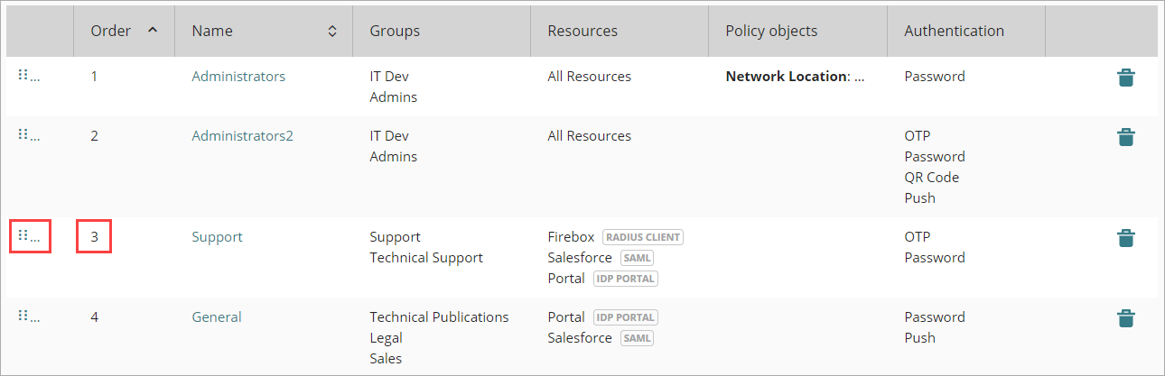The image size is (1165, 376).
Task: Open the Administrators2 policy link
Action: click(x=242, y=136)
